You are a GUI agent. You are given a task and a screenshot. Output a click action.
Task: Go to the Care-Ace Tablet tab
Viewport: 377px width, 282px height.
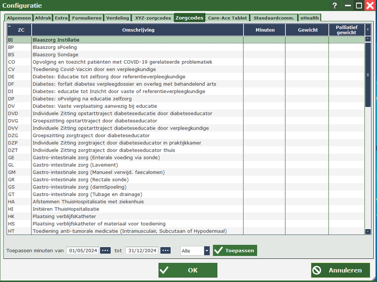(227, 18)
